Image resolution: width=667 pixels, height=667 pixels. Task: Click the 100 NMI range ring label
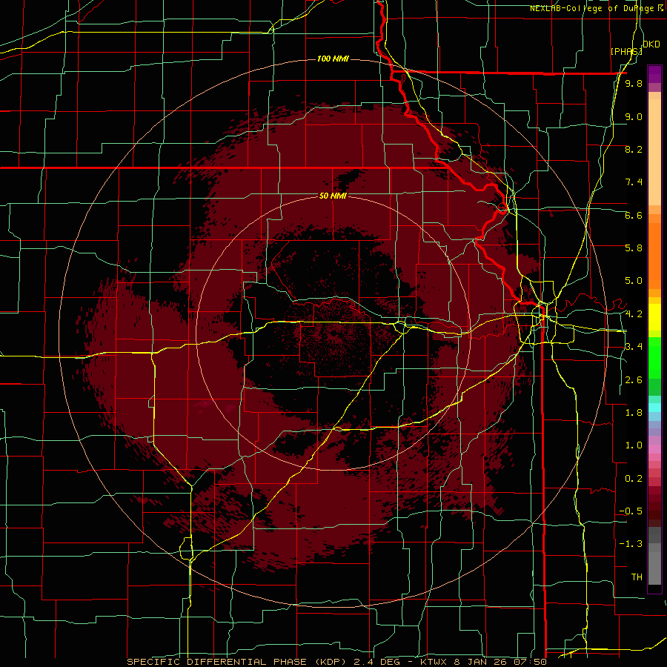tap(333, 59)
